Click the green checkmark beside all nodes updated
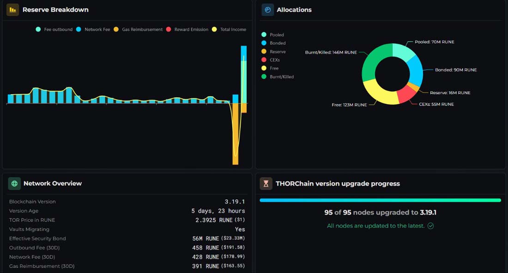 click(430, 226)
